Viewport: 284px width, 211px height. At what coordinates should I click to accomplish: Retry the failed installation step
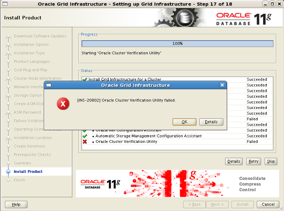[x=253, y=161]
